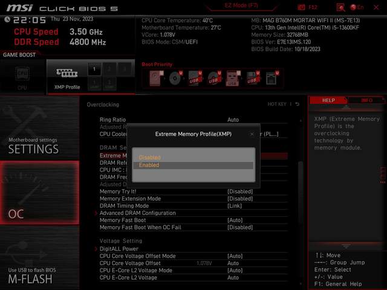The width and height of the screenshot is (387, 290).
Task: Select CPU E-Core L2 Voltage Auto field
Action: click(233, 277)
